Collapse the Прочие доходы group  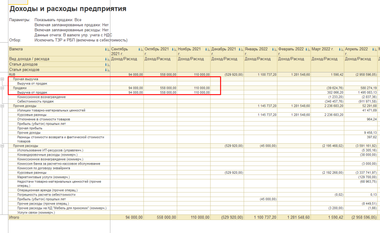[2, 106]
